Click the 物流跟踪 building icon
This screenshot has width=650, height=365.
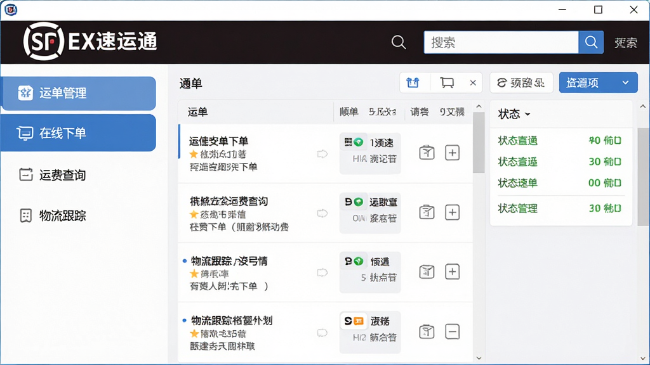[x=25, y=215]
